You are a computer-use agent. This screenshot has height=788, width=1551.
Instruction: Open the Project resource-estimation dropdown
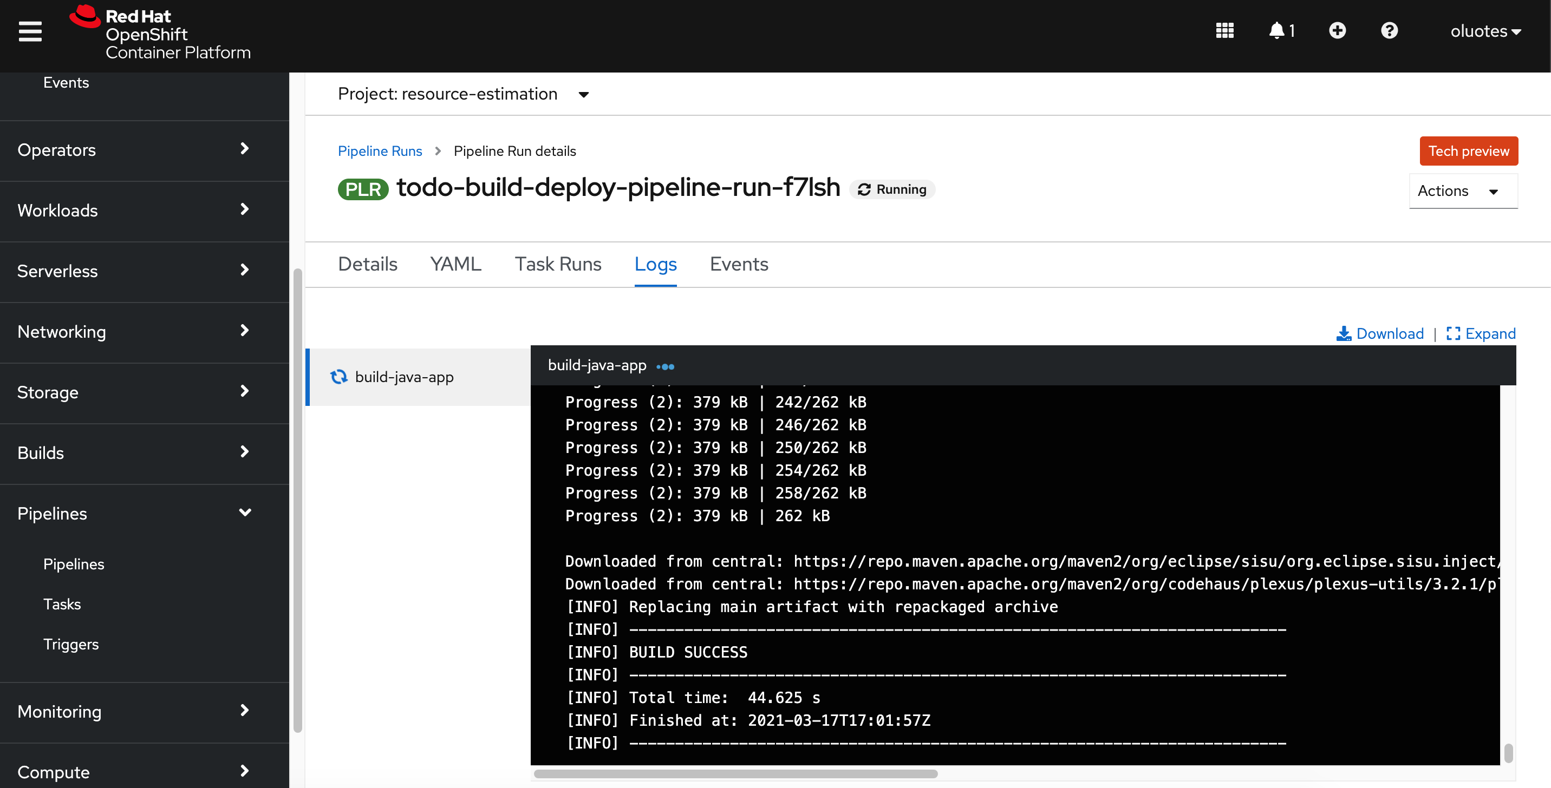463,94
